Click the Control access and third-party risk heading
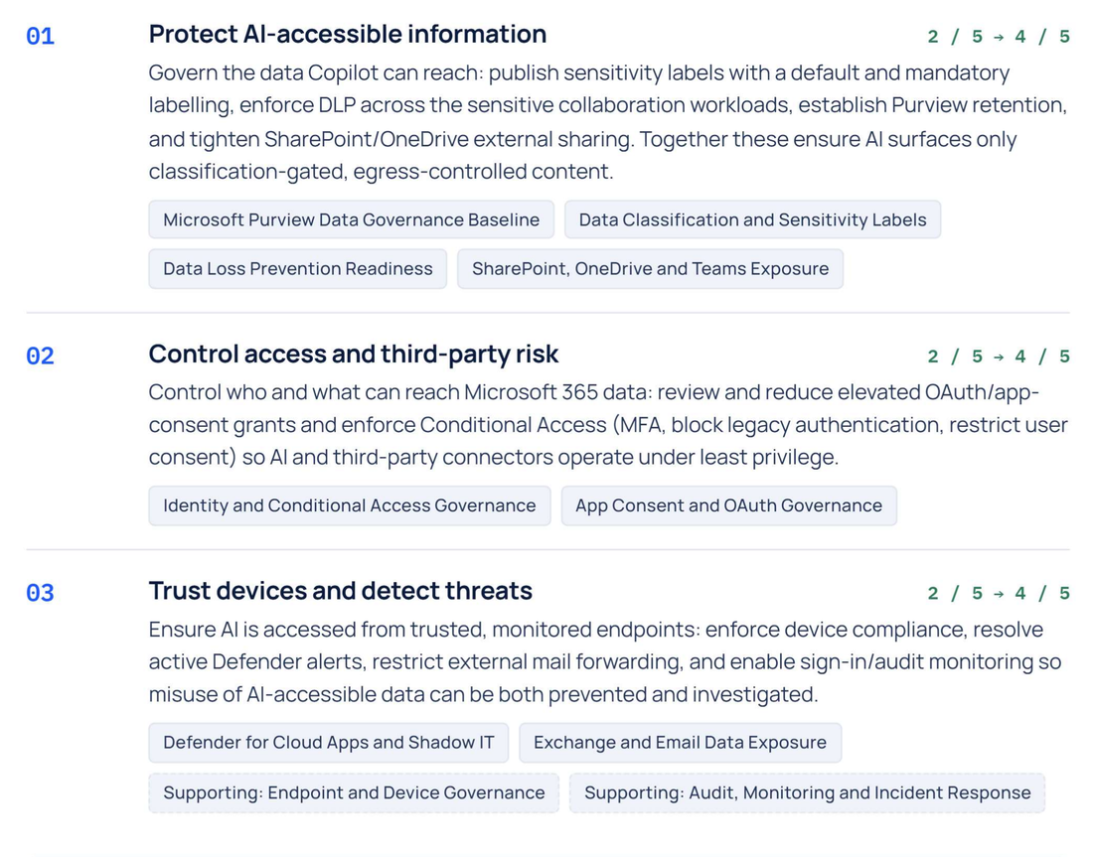1093x857 pixels. tap(354, 354)
